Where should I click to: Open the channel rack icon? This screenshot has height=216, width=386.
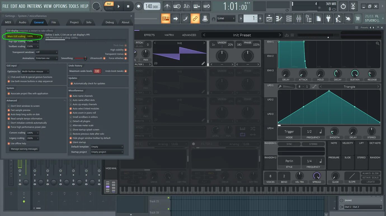[289, 18]
